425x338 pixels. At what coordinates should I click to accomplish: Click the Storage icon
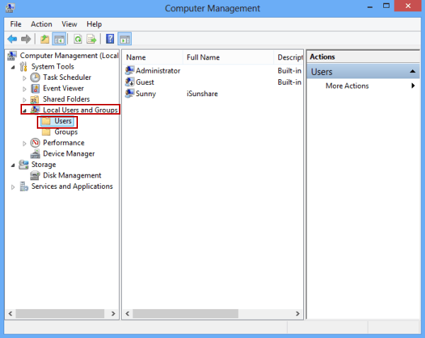point(23,165)
